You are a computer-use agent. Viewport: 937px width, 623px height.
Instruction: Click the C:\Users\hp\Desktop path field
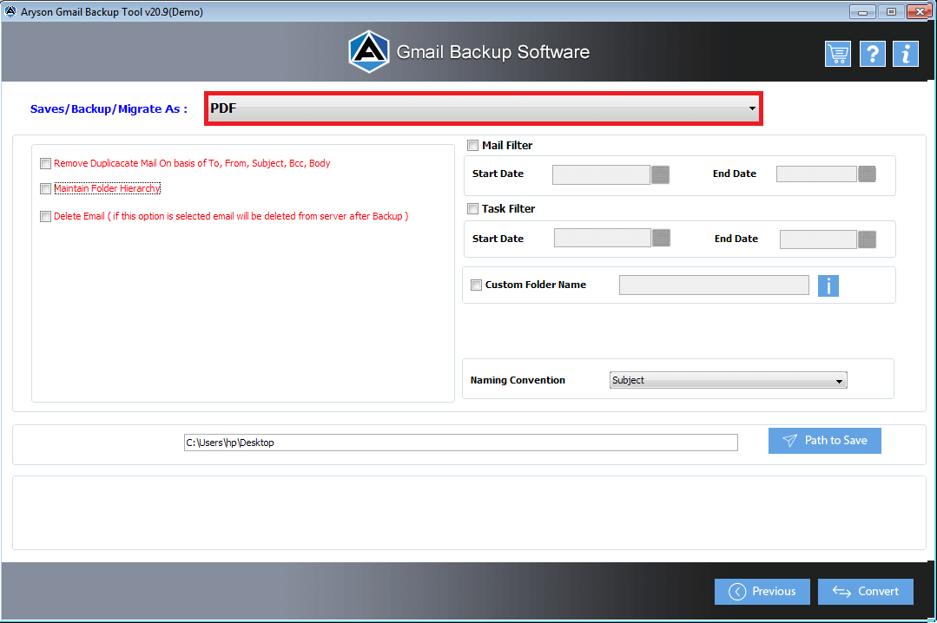coord(461,443)
